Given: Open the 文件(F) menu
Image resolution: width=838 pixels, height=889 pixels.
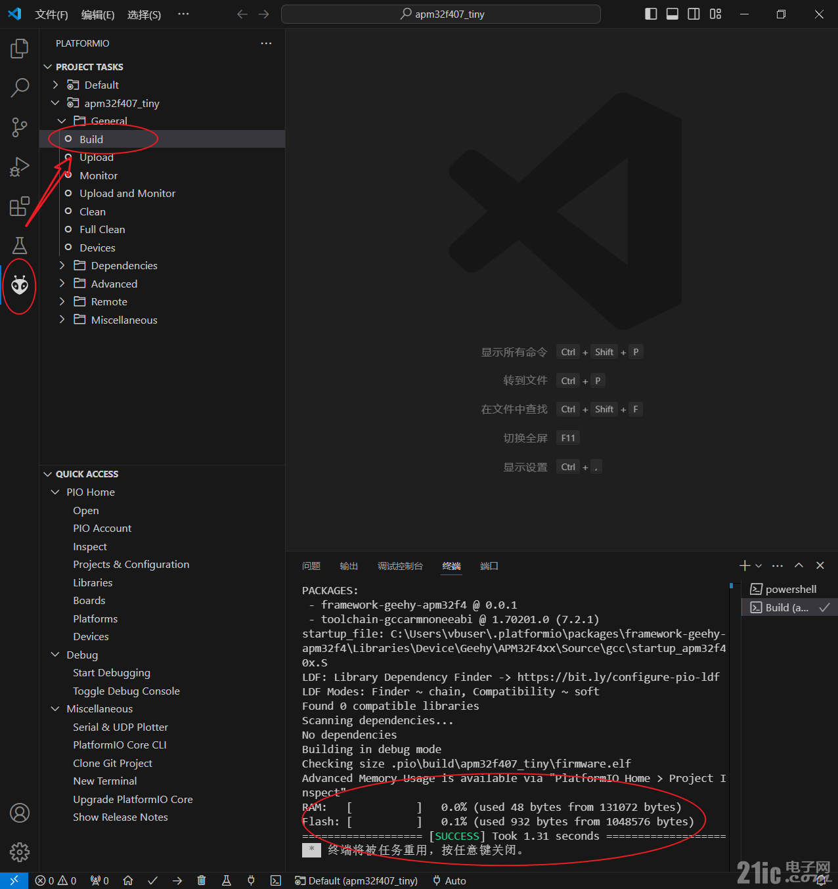Looking at the screenshot, I should (51, 14).
